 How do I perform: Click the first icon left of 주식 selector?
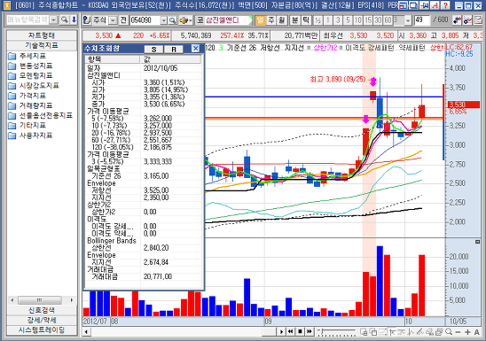pyautogui.click(x=87, y=20)
